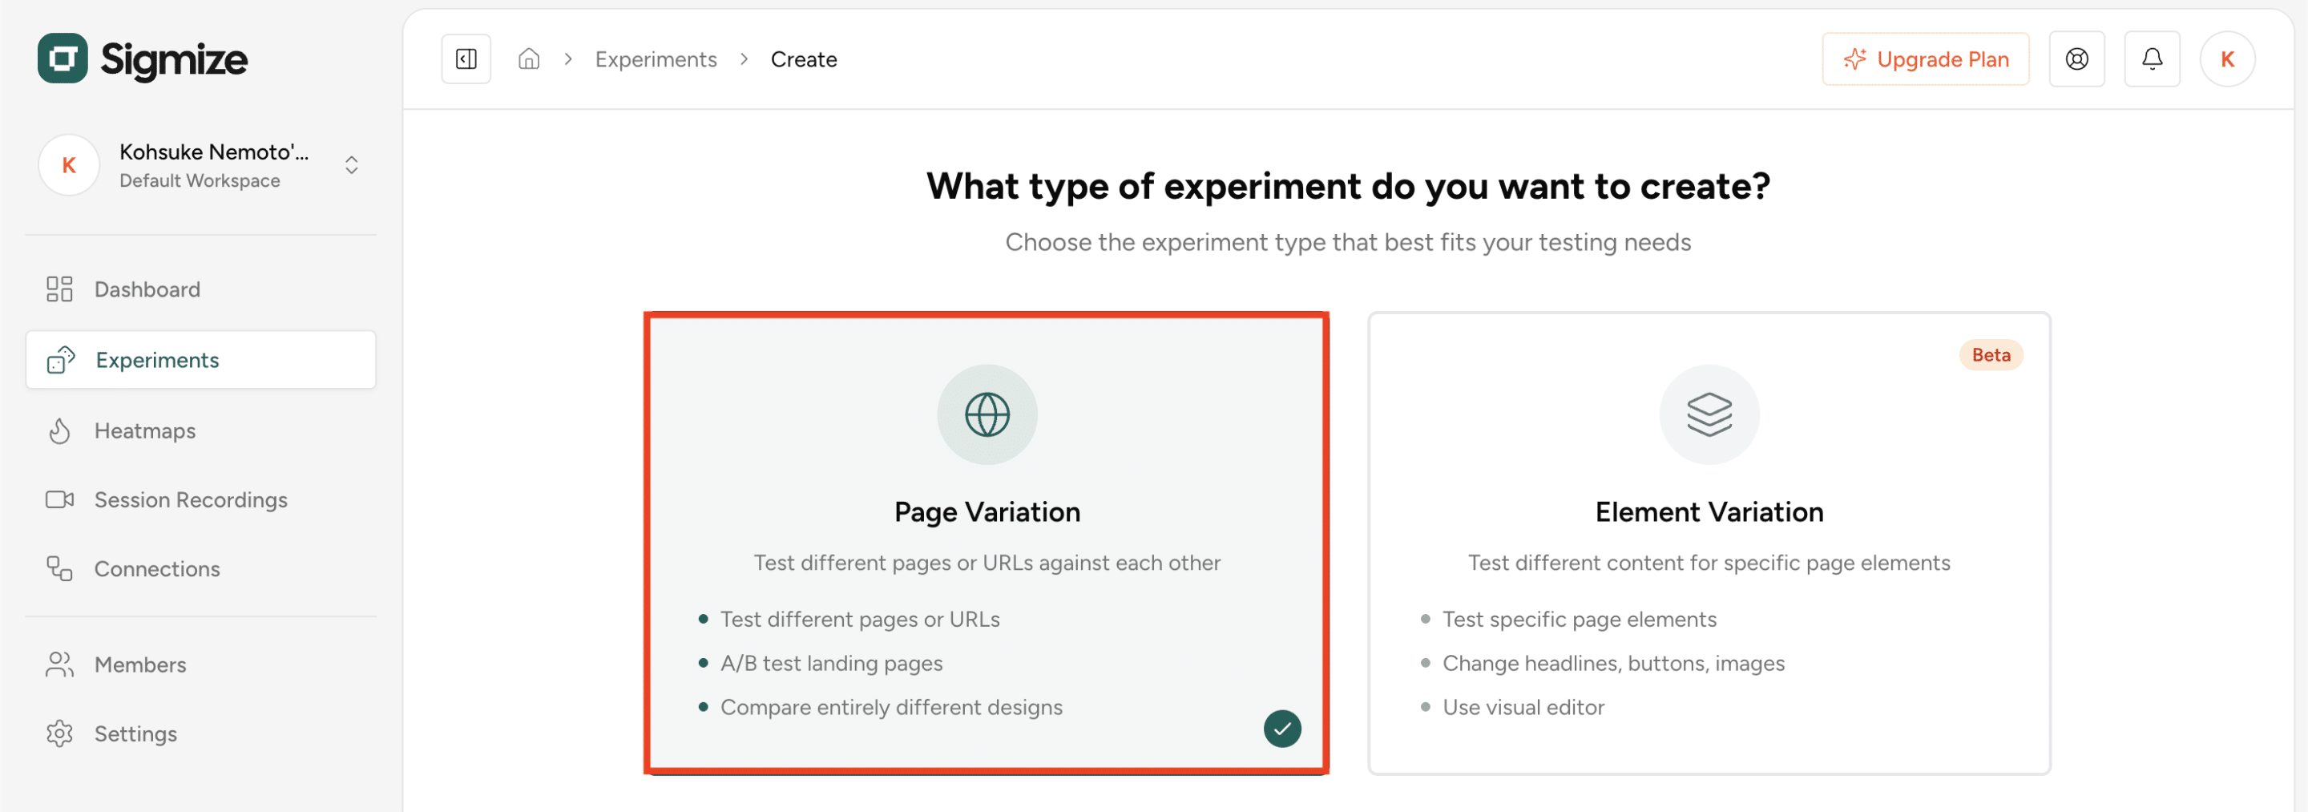Select the Element Variation experiment card

1709,542
